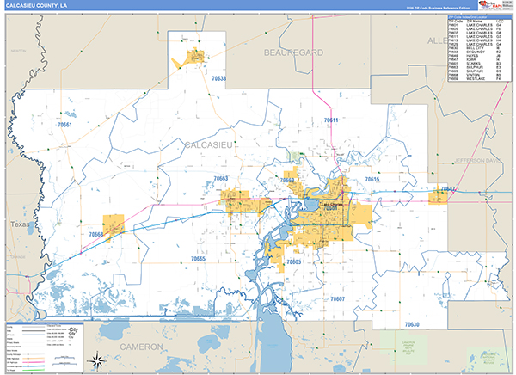516x375 pixels.
Task: Click the CALCASIEU county label
Action: [x=209, y=145]
